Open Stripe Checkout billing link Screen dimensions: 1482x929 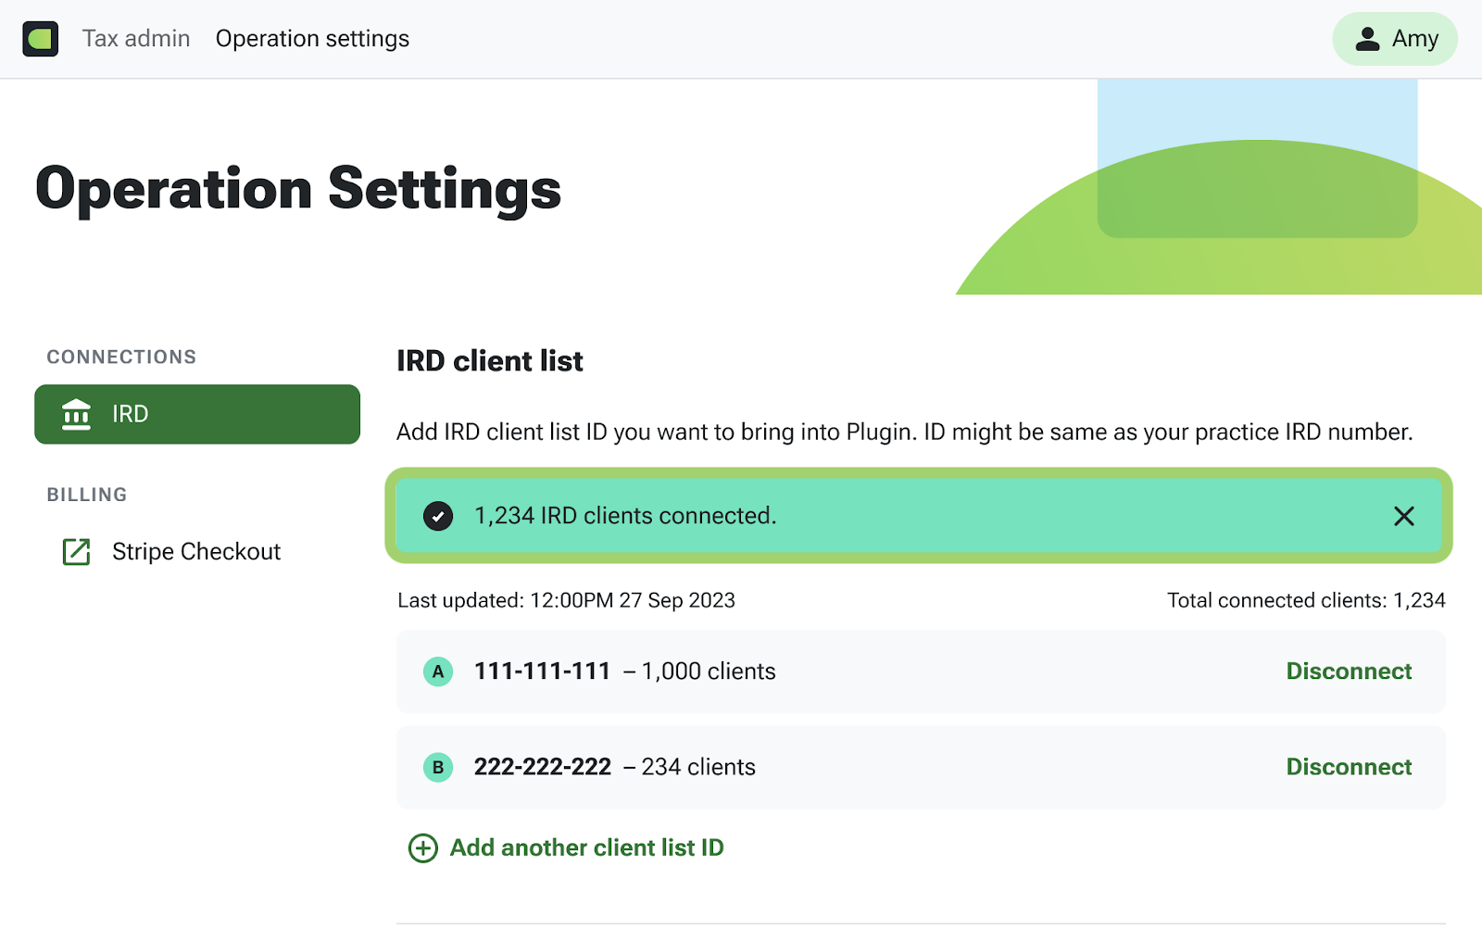(x=195, y=552)
